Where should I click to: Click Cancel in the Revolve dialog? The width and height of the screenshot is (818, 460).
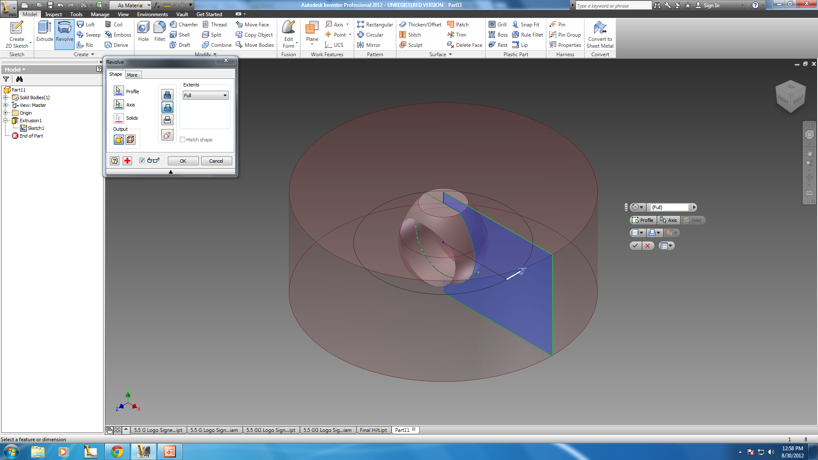pos(216,161)
